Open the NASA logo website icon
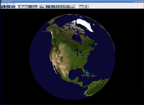Viewport: 144px width, 105px height. coord(86,7)
